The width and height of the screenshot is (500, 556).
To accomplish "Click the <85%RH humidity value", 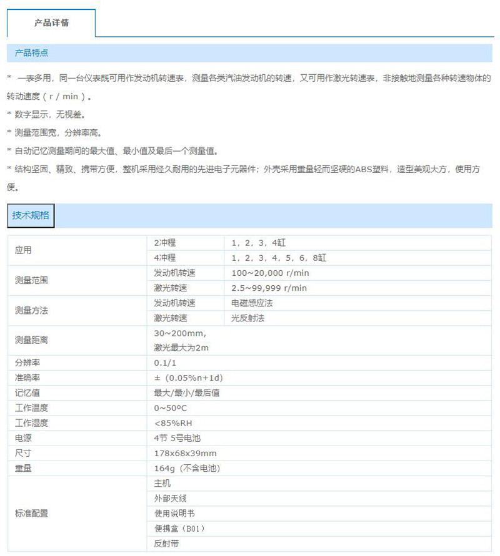I will [x=173, y=423].
